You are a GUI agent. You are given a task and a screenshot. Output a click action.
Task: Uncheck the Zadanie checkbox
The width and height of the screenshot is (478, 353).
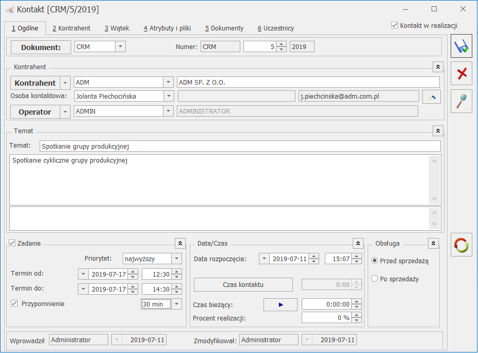13,243
